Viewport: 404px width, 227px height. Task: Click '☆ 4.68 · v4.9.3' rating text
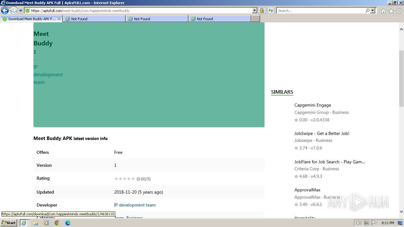(x=308, y=176)
